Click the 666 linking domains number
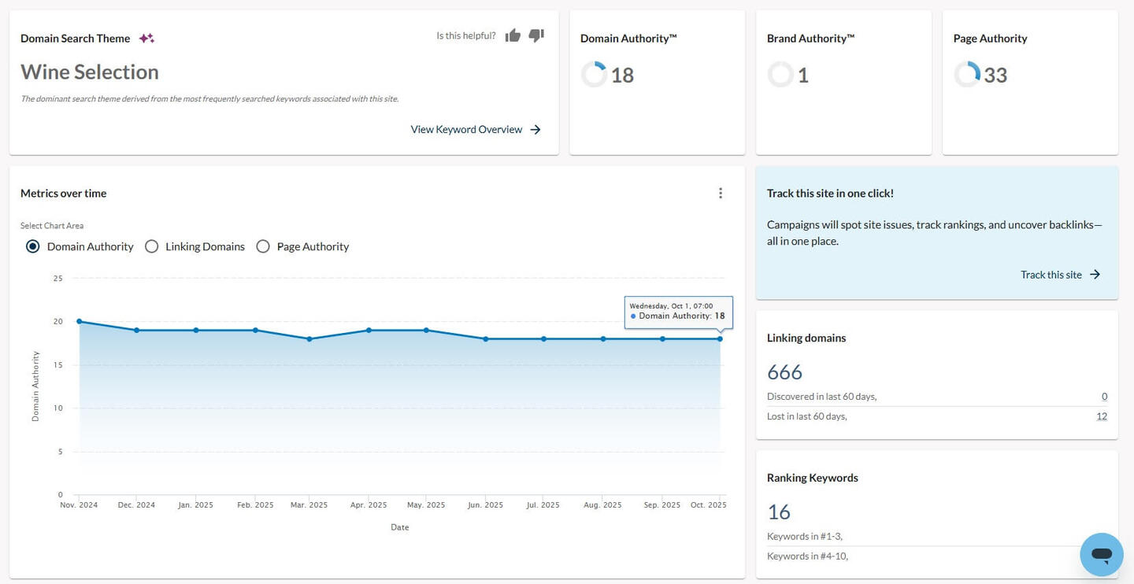Image resolution: width=1134 pixels, height=584 pixels. point(784,371)
